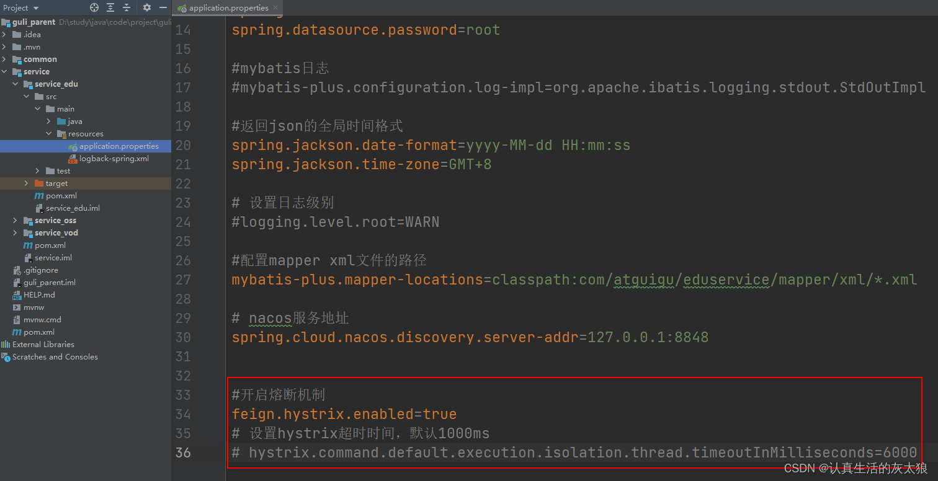Screen dimensions: 938x481
Task: Hide the Project tool window via minus icon
Action: click(x=163, y=7)
